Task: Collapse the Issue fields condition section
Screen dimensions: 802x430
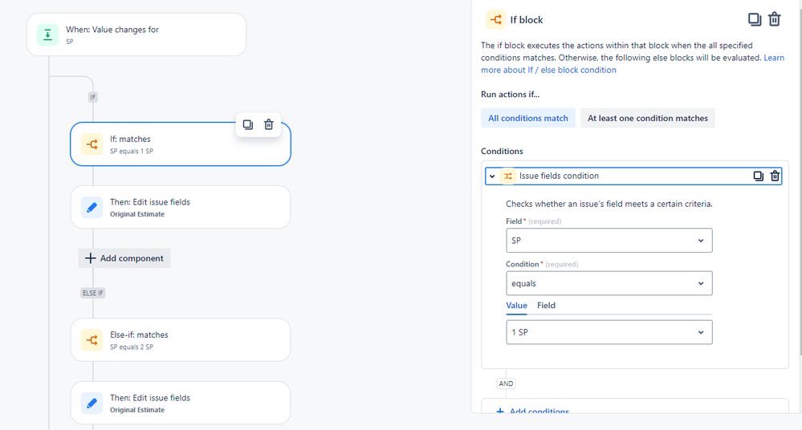Action: point(492,176)
